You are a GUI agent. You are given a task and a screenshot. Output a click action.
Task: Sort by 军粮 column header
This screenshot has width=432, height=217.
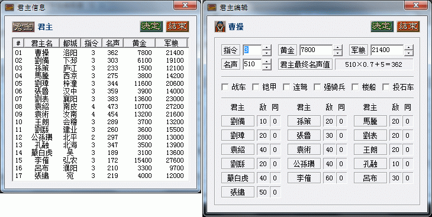172,43
